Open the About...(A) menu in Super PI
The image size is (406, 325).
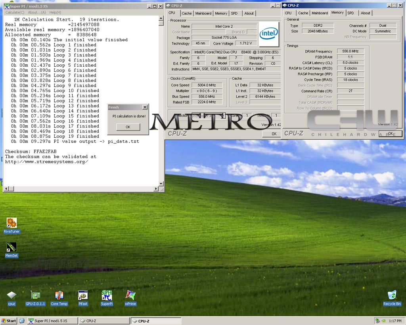click(37, 12)
